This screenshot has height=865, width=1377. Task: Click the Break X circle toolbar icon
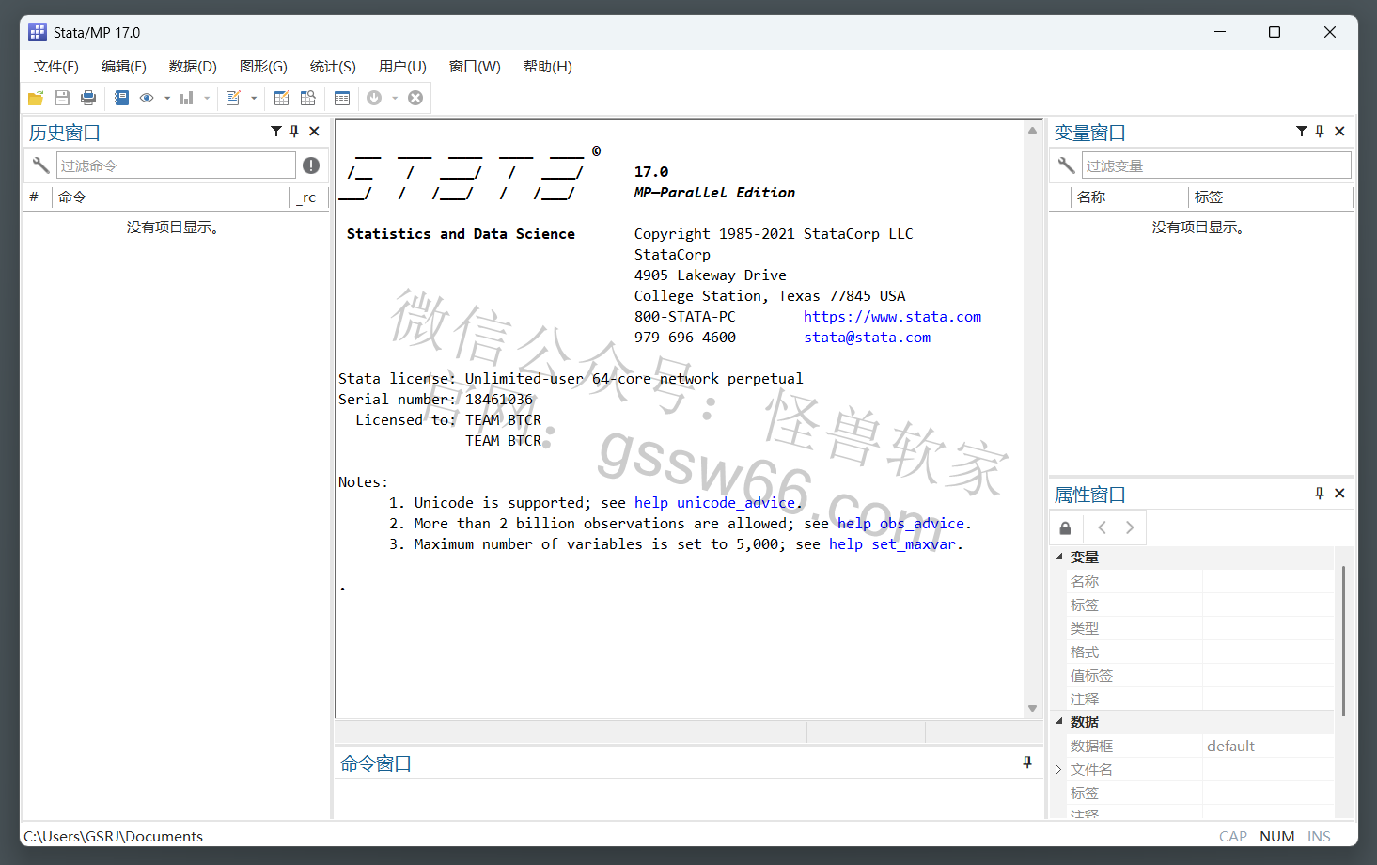(x=415, y=98)
